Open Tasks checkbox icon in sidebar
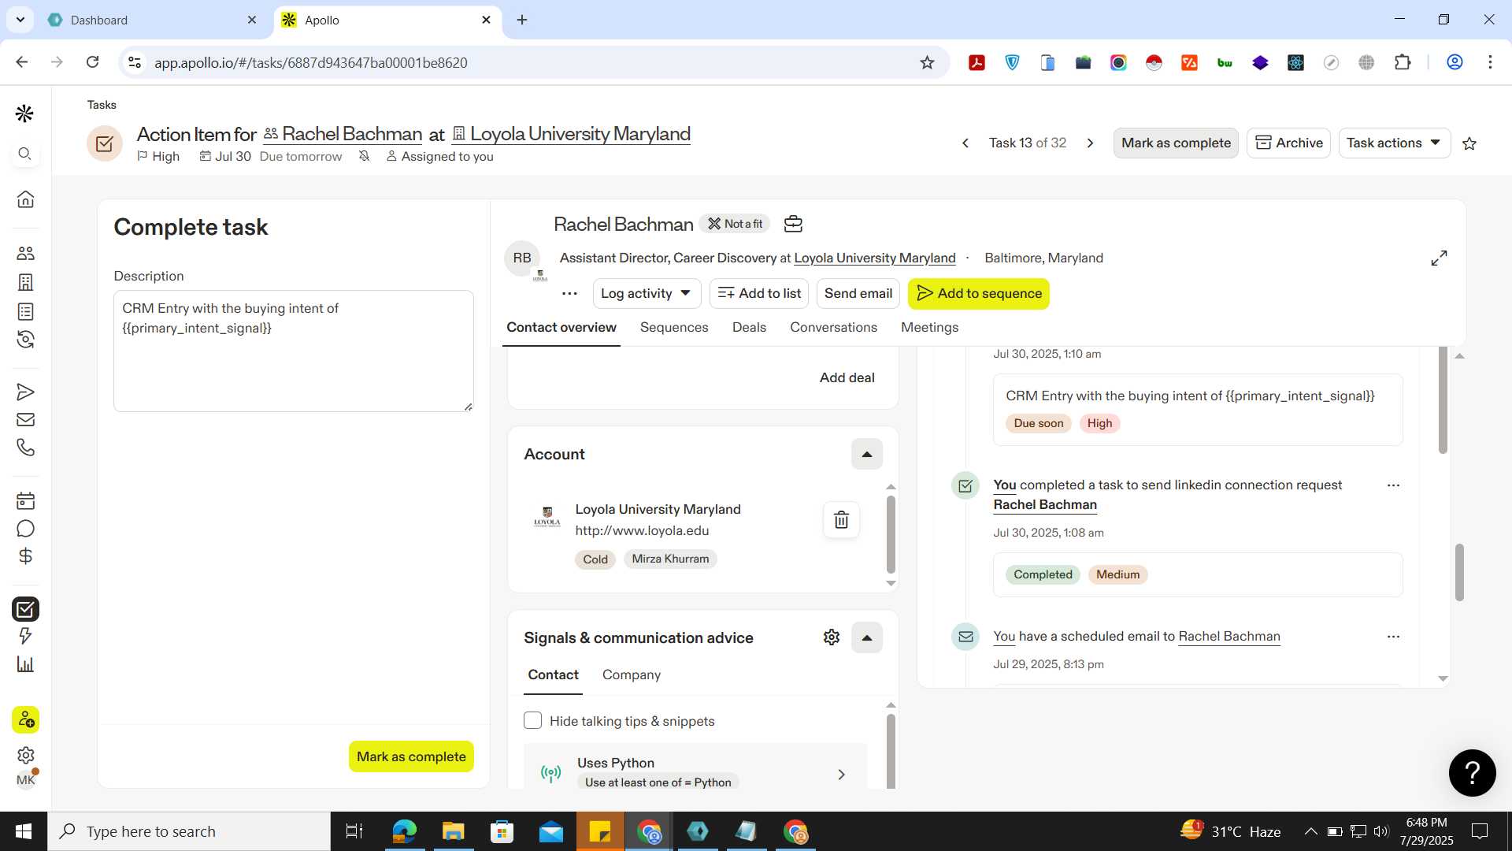This screenshot has width=1512, height=851. (x=25, y=609)
